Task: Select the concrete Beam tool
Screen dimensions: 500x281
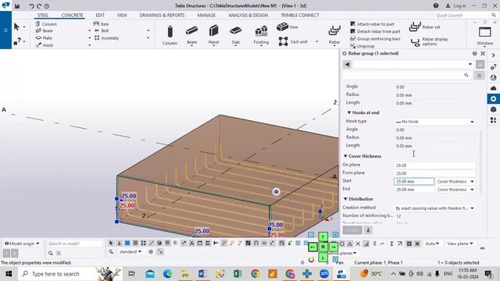Action: point(191,35)
